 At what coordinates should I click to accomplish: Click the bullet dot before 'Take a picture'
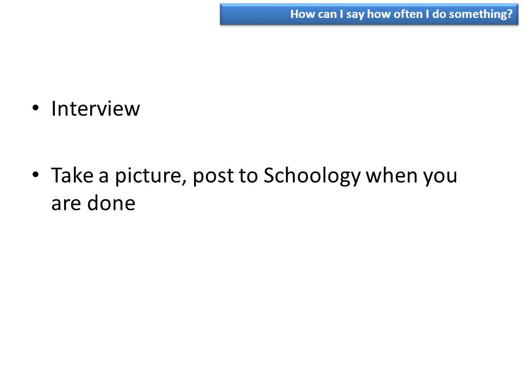(36, 174)
